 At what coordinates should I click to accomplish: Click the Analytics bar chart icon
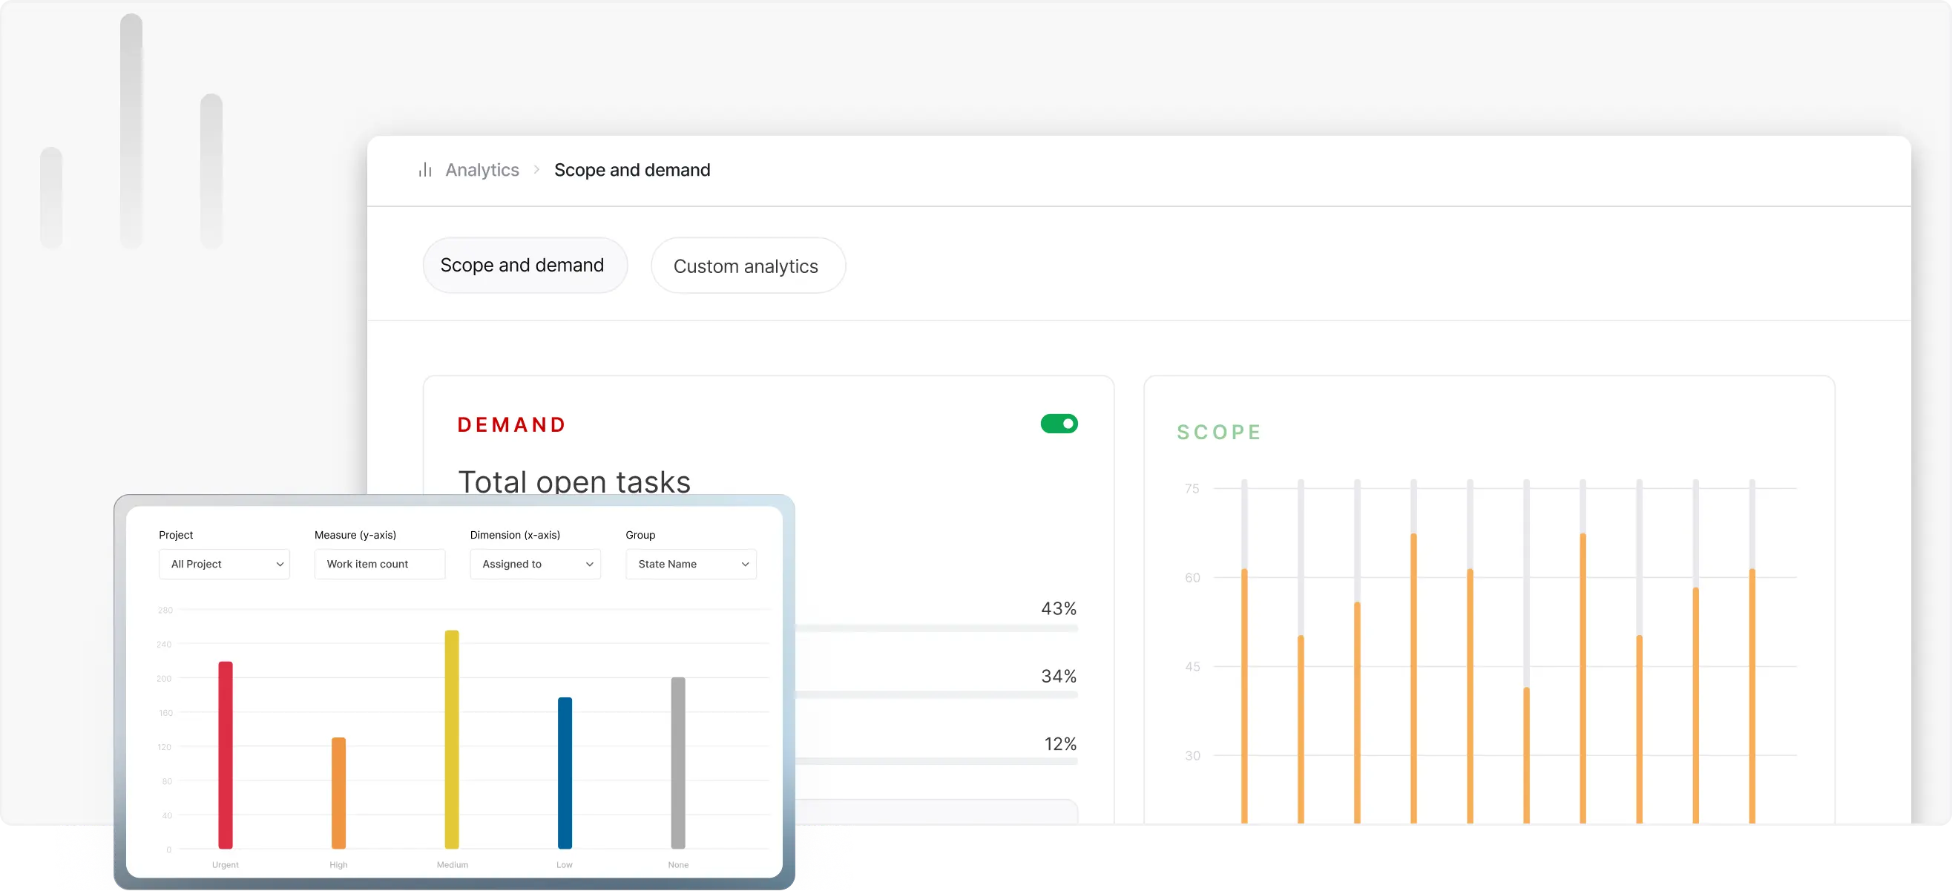click(x=425, y=170)
